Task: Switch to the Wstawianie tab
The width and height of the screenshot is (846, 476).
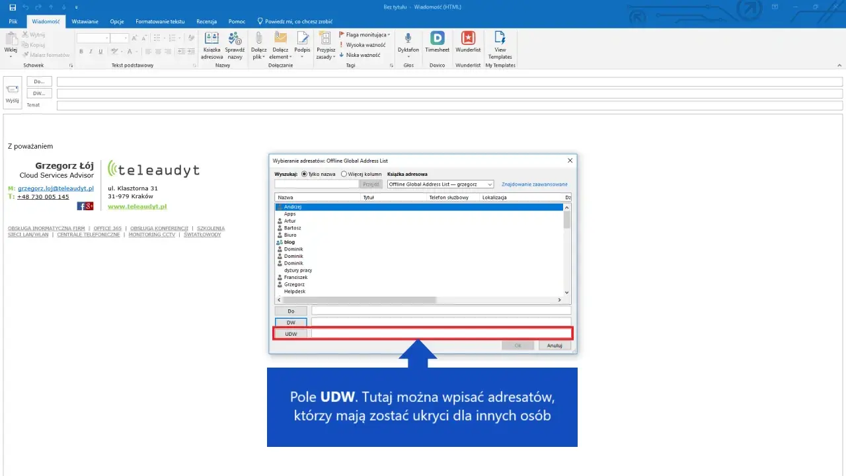Action: [85, 21]
